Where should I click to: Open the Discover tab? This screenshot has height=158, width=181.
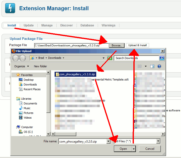click(67, 25)
